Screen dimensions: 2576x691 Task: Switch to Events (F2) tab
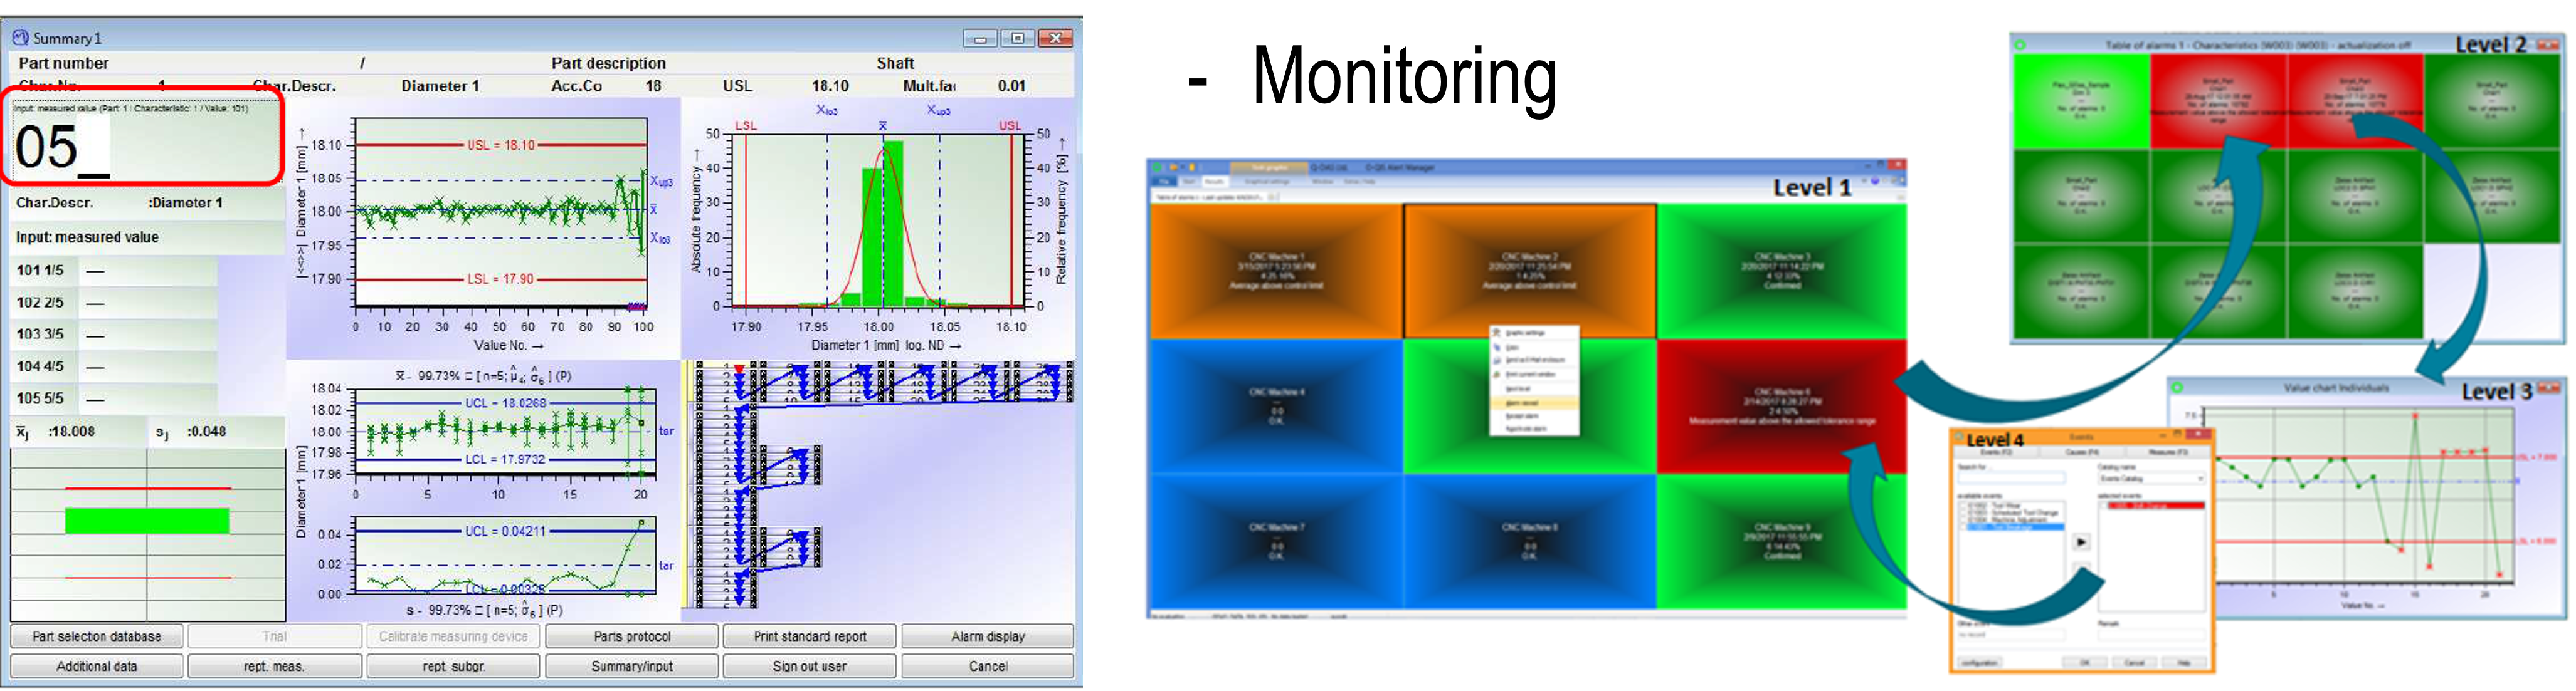1997,452
